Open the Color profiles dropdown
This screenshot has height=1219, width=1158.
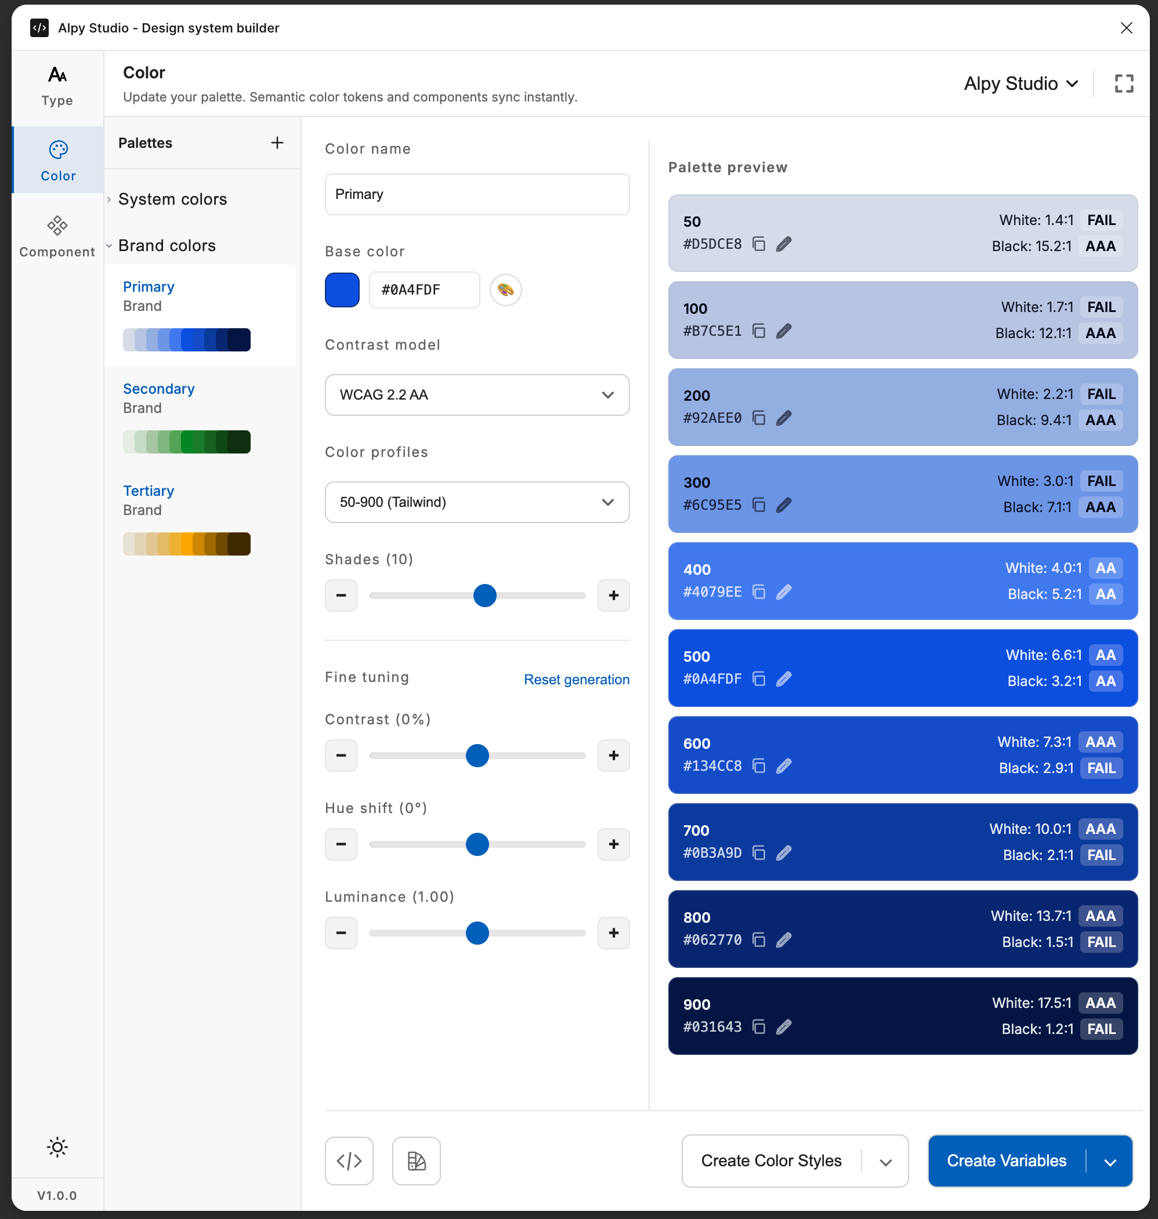476,502
